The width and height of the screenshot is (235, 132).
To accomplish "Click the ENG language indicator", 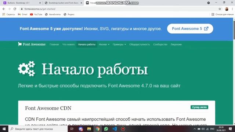I will (x=212, y=129).
